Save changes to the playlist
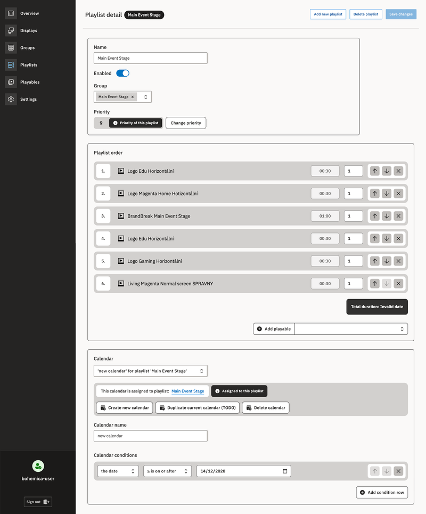This screenshot has width=426, height=514. (x=401, y=14)
